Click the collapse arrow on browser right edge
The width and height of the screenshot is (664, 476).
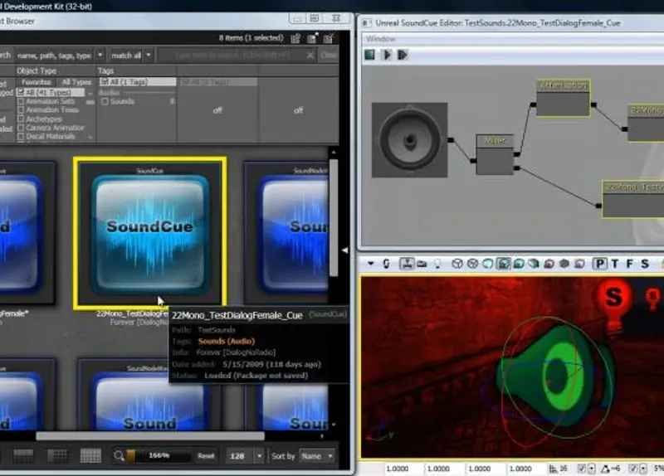click(x=344, y=250)
